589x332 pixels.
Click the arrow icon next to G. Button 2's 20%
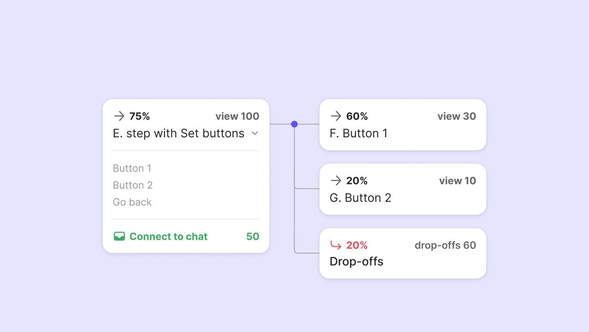[x=336, y=181]
